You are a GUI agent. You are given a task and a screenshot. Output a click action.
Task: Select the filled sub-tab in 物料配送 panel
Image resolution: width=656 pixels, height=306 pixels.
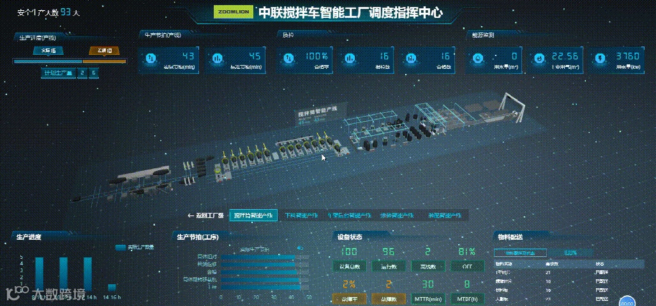pyautogui.click(x=570, y=252)
